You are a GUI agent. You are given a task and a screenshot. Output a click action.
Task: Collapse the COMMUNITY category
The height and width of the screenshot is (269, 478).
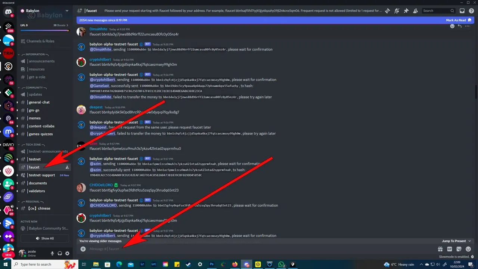click(34, 88)
